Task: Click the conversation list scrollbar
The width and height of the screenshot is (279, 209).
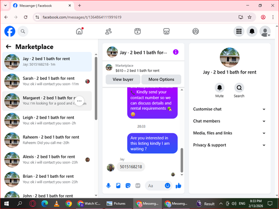Action: (x=96, y=88)
